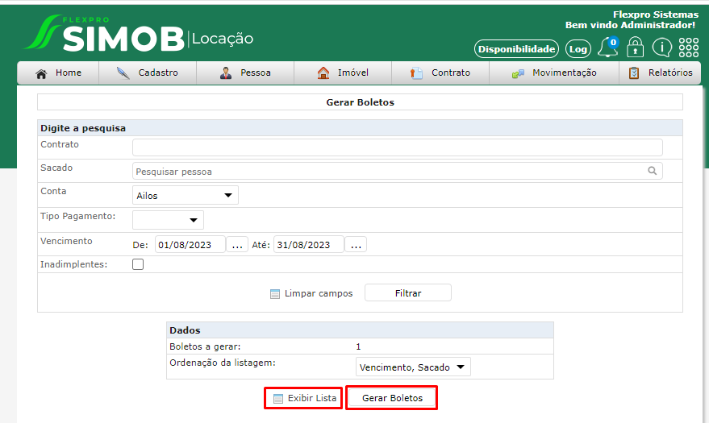This screenshot has width=709, height=423.
Task: Click the search magnifier in Sacado field
Action: [x=652, y=171]
